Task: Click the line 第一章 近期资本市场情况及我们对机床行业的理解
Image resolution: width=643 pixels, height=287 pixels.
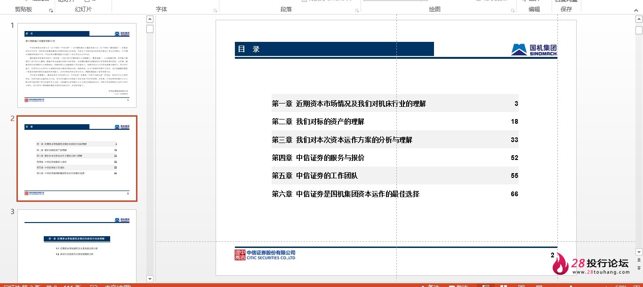Action: 349,104
